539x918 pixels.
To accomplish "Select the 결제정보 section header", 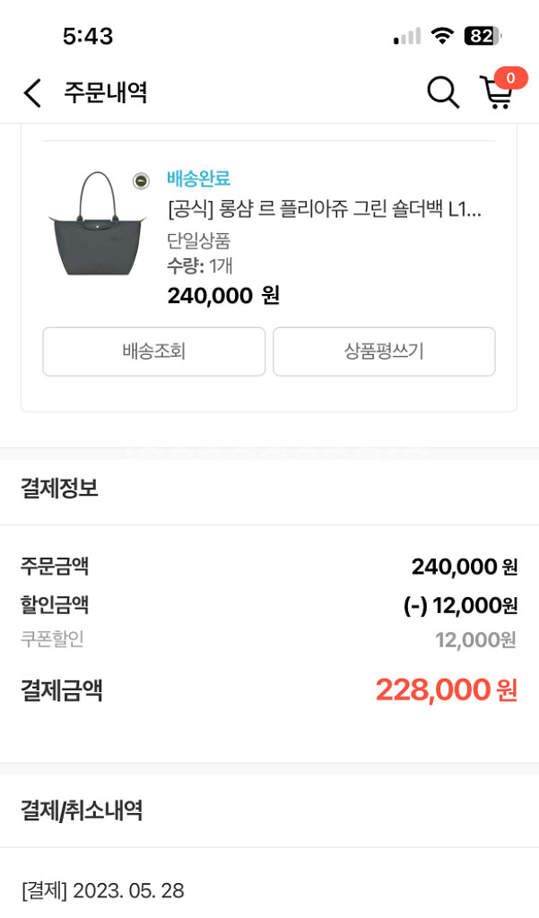I will pos(59,489).
